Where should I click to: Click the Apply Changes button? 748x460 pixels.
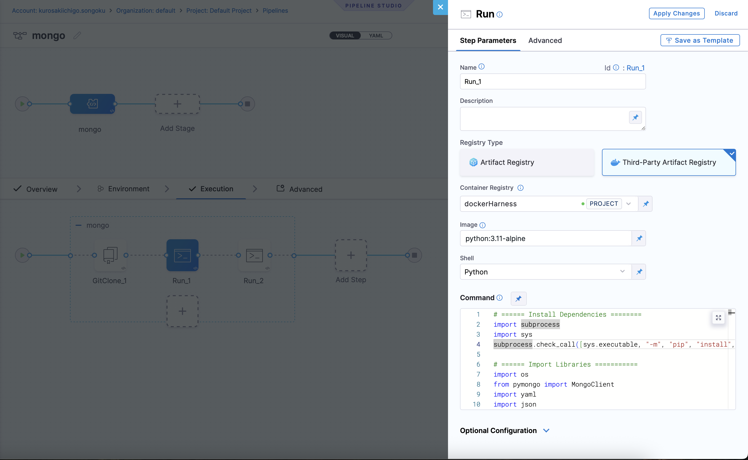coord(676,13)
